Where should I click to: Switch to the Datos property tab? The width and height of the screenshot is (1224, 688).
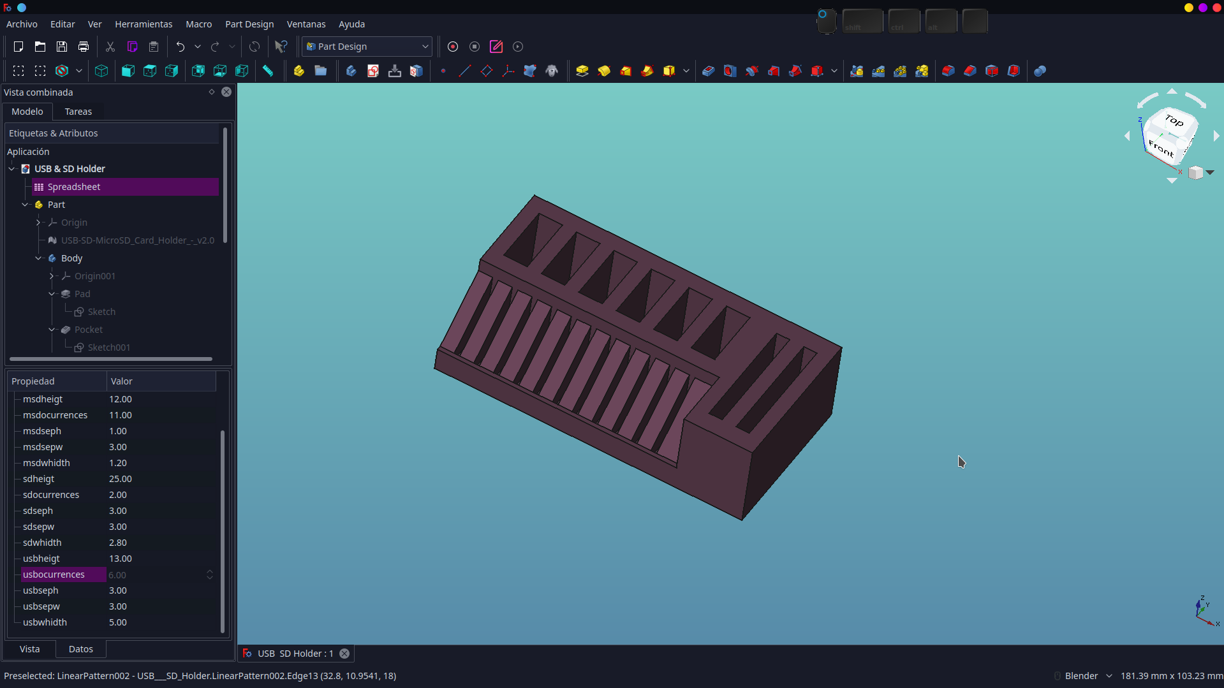81,649
